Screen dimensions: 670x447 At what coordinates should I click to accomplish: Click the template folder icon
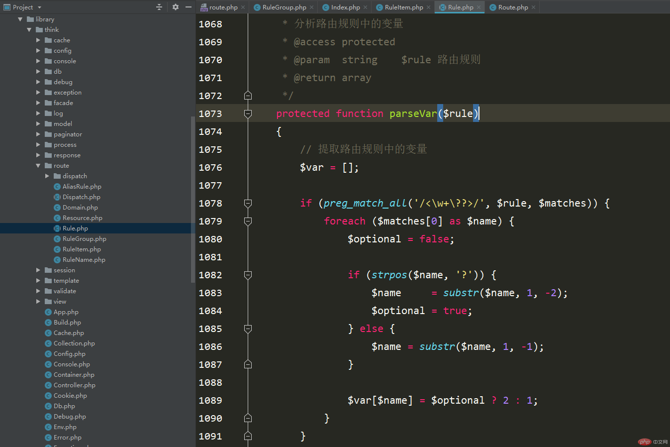(x=48, y=281)
